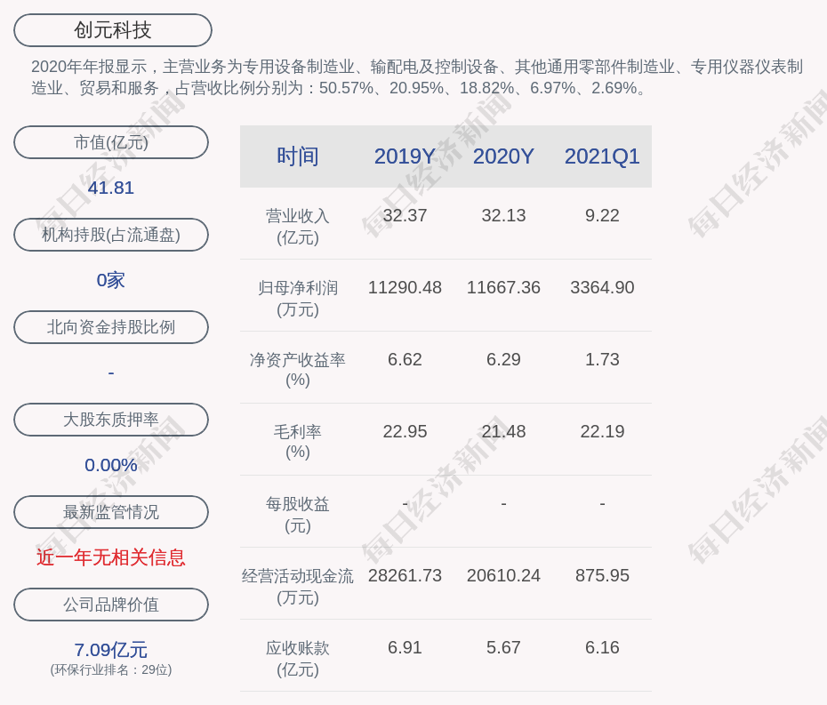The width and height of the screenshot is (827, 705).
Task: Click the 7.09亿元 brand value figure
Action: click(111, 650)
